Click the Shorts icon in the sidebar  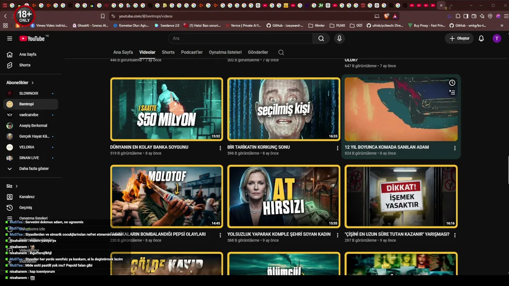(10, 65)
